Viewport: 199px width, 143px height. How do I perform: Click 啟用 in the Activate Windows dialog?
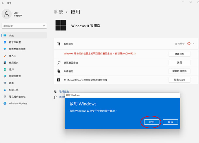[152, 122]
